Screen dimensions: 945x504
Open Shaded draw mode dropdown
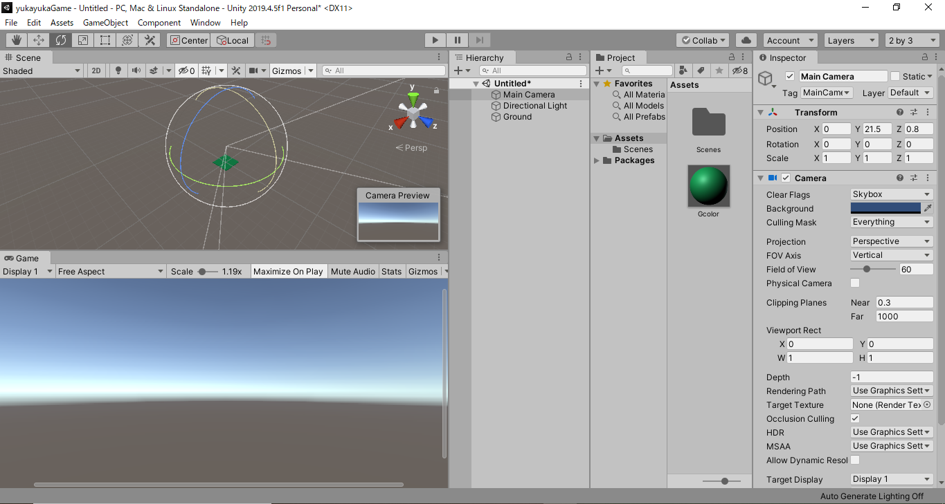tap(42, 71)
